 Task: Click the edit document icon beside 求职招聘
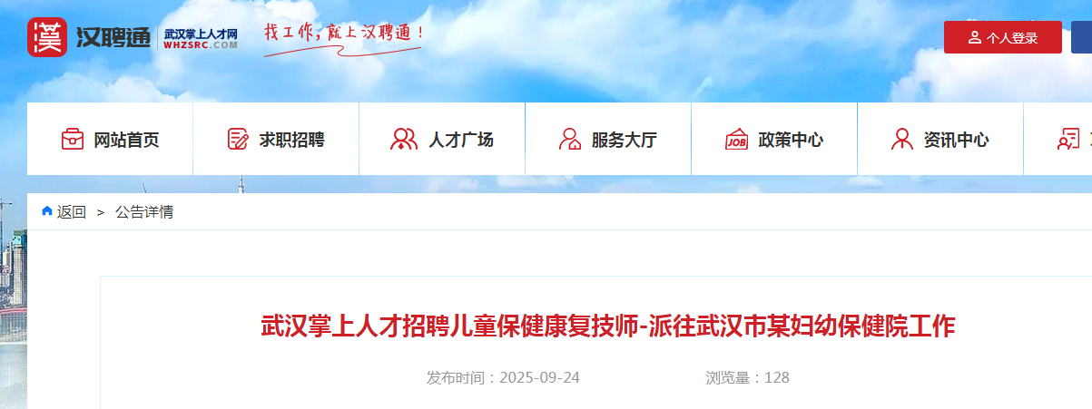click(238, 139)
